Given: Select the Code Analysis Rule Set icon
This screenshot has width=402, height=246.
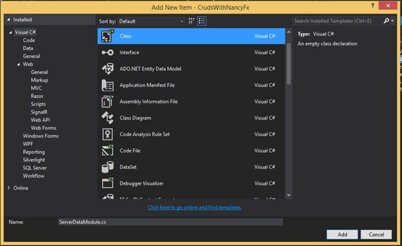Looking at the screenshot, I should pos(107,134).
